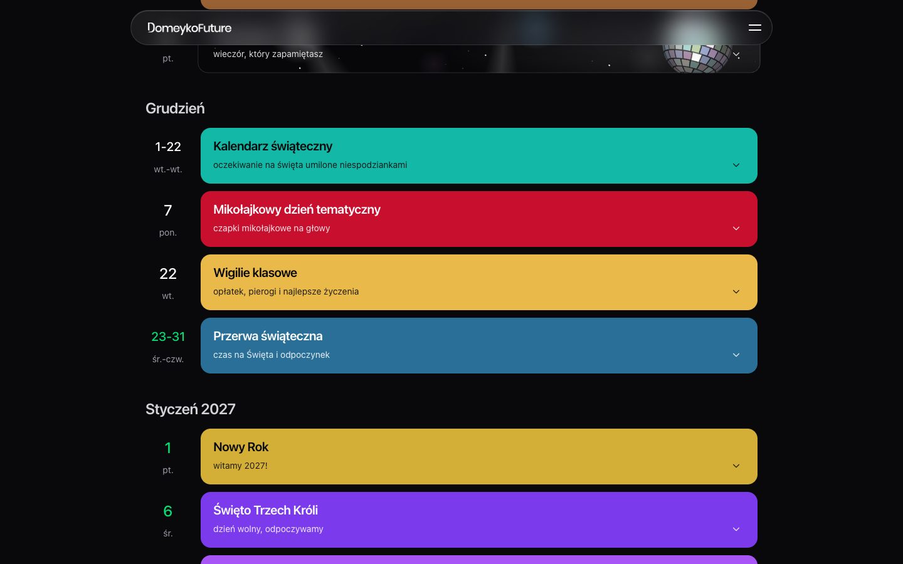903x564 pixels.
Task: Click 'wieczór, który zapamiętasz' description
Action: point(268,54)
